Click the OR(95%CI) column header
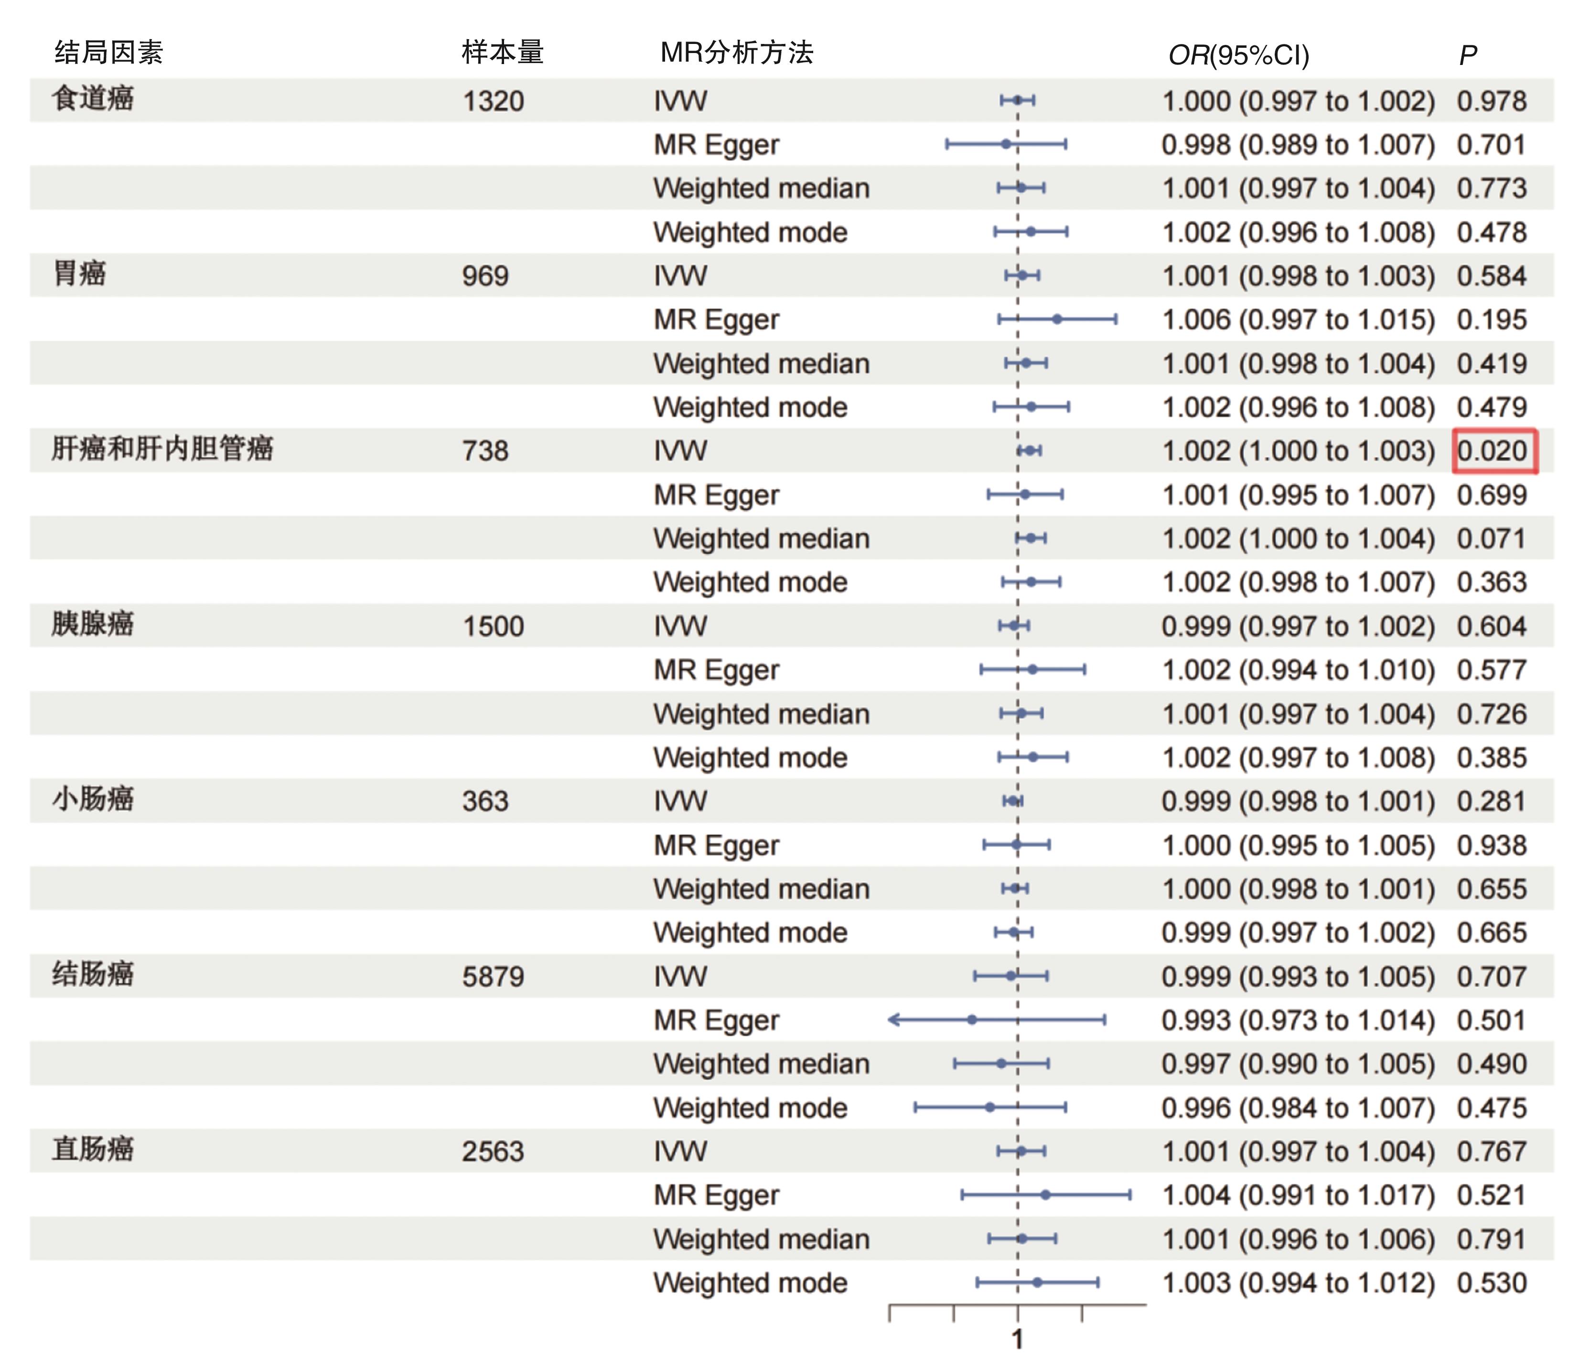This screenshot has width=1580, height=1366. [x=1238, y=55]
